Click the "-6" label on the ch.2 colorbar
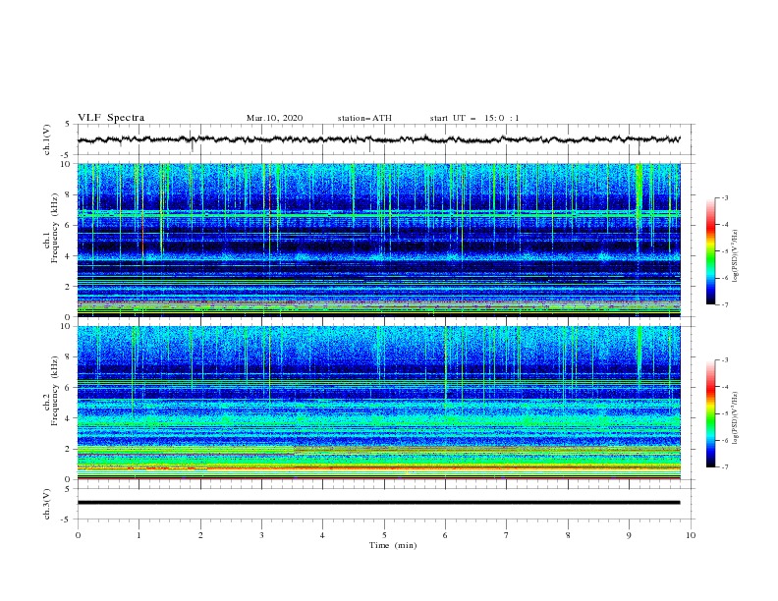 [725, 440]
